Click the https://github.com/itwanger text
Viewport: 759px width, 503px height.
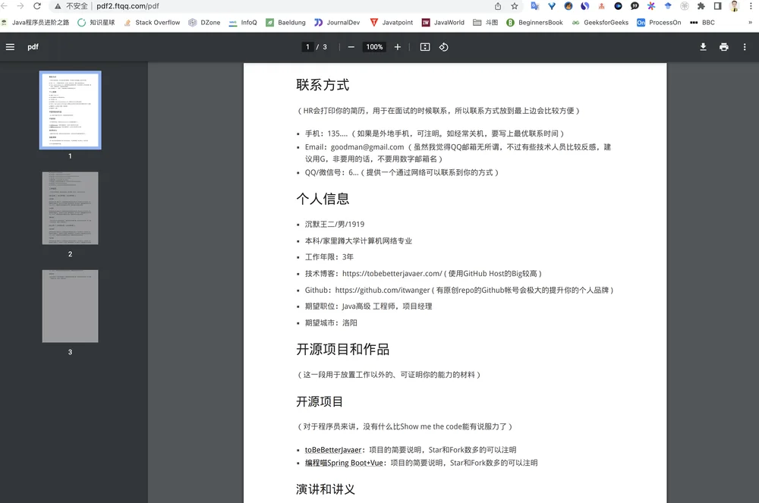383,290
